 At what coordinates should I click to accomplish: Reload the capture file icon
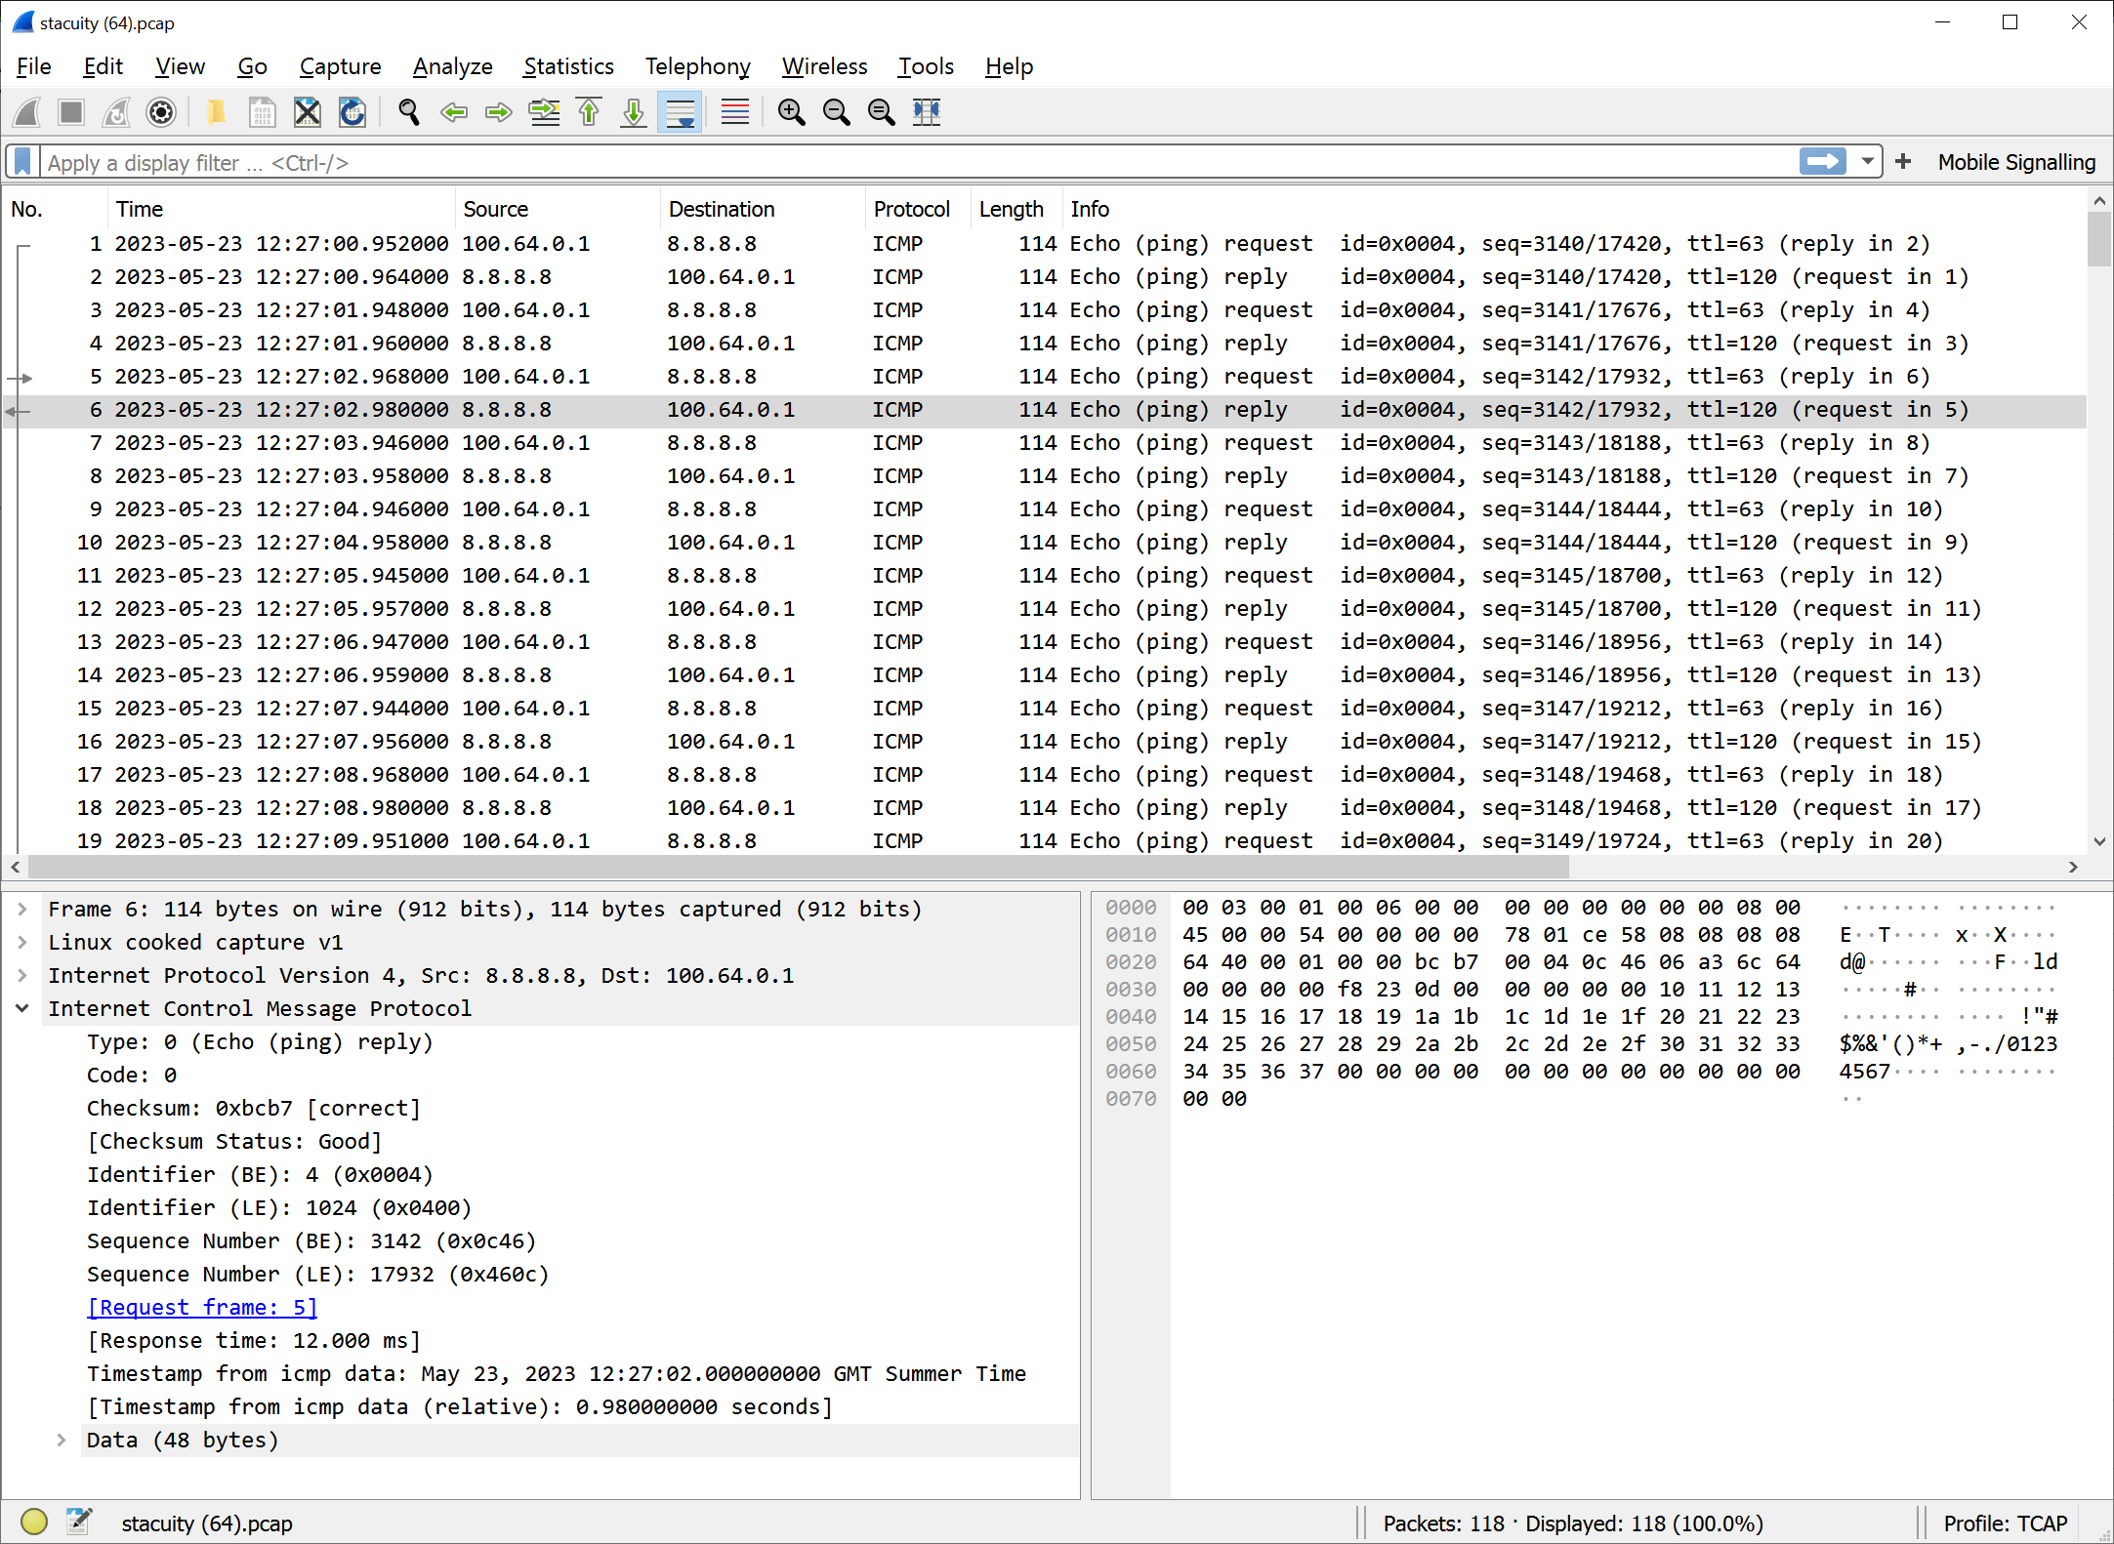click(352, 112)
